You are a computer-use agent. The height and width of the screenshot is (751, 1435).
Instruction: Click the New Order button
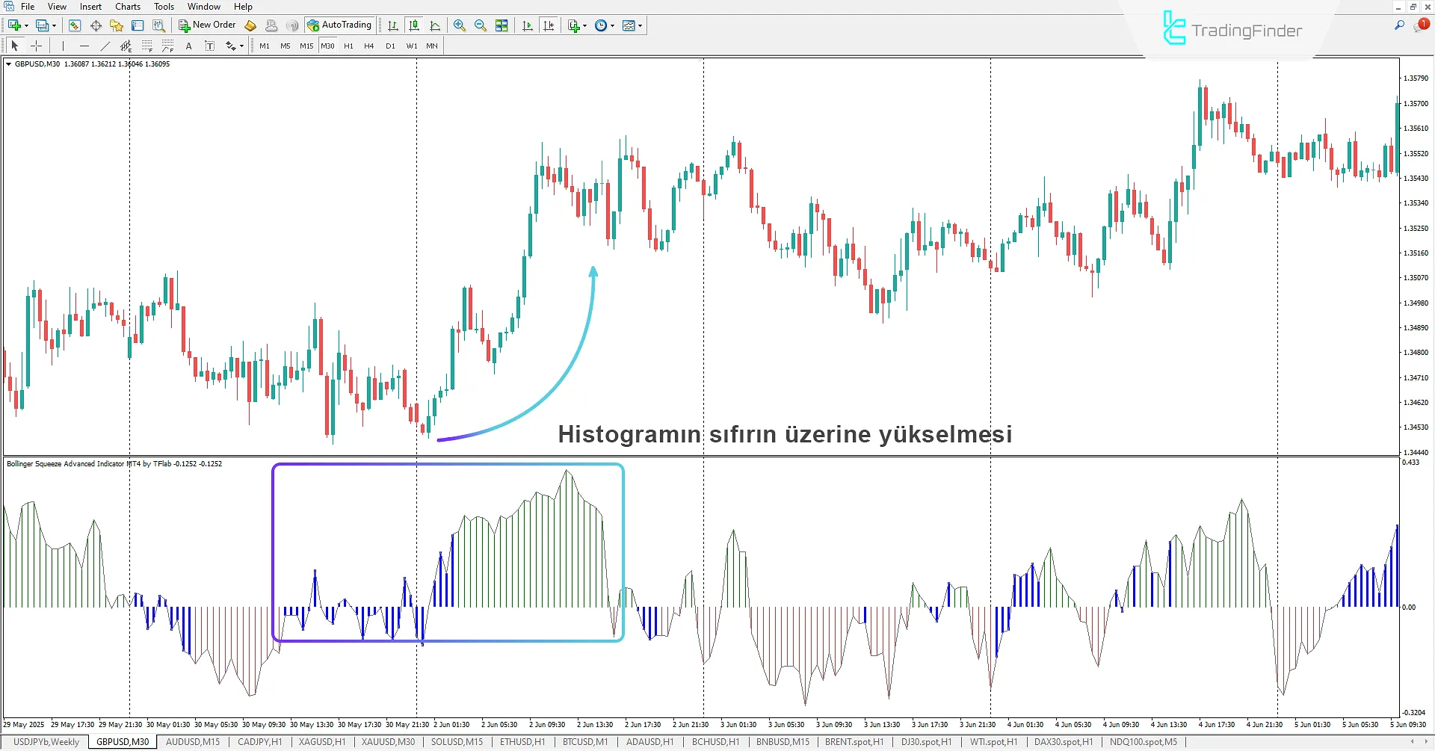[207, 25]
